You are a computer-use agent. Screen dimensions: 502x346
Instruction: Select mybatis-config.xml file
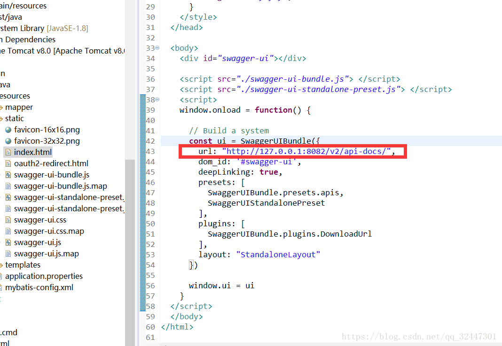click(39, 287)
